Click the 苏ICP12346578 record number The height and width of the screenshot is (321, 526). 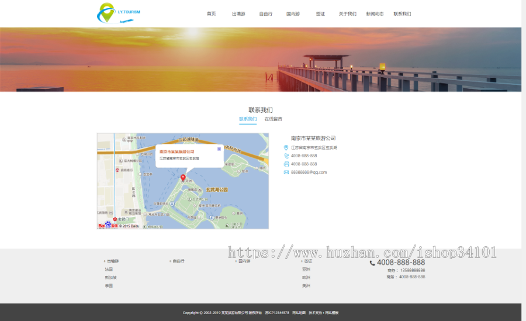click(277, 313)
